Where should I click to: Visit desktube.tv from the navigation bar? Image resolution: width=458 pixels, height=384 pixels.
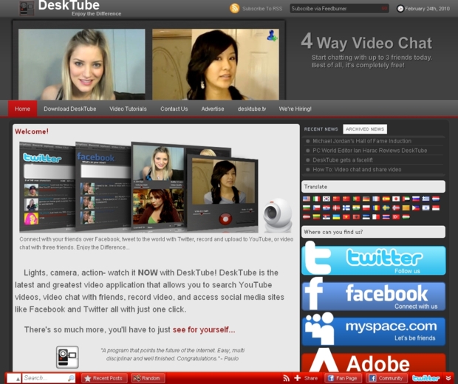point(252,109)
